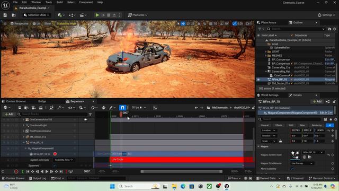339x191 pixels.
Task: Click the Sequencer loop mode icon
Action: [70, 171]
